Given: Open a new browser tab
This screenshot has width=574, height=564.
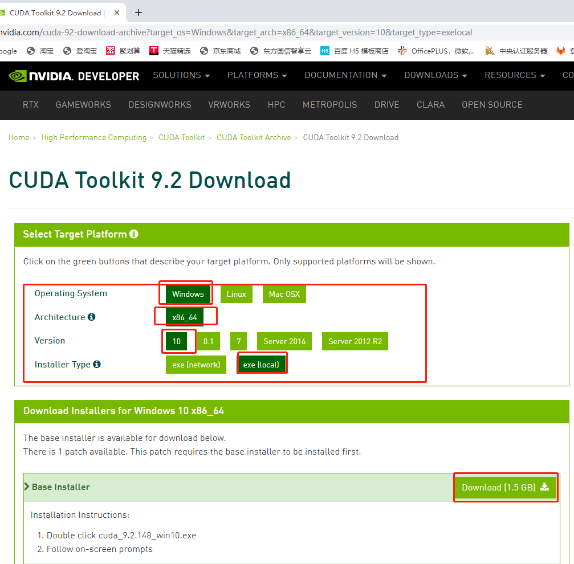Looking at the screenshot, I should (139, 13).
